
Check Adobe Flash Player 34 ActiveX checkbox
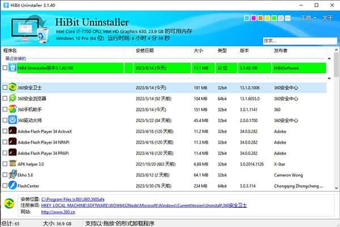click(x=5, y=131)
